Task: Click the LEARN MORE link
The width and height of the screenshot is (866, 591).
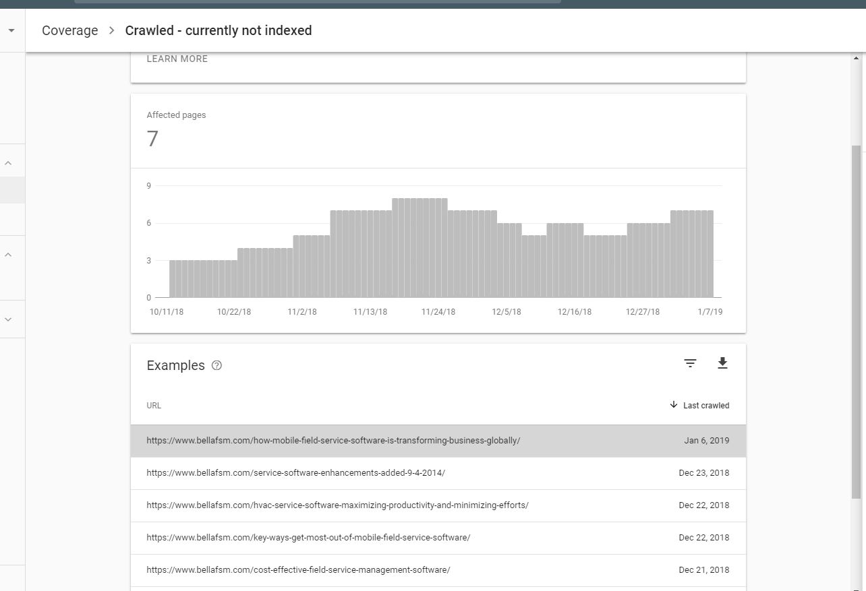Action: coord(177,59)
